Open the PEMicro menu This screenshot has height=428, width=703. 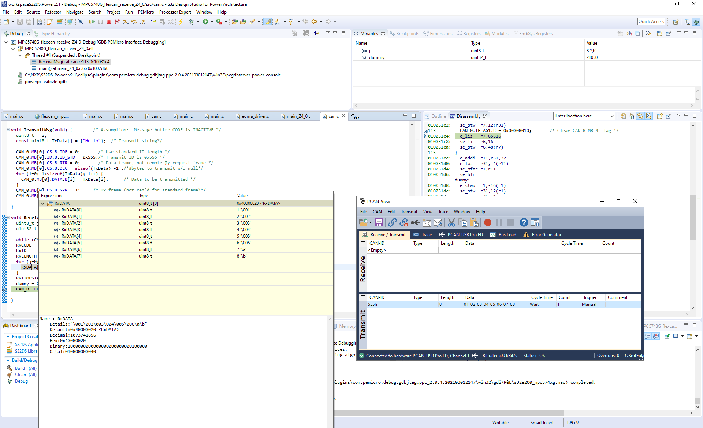[x=146, y=12]
